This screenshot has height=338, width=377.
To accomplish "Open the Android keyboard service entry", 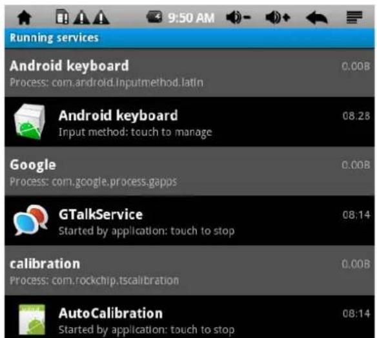I will pyautogui.click(x=189, y=122).
